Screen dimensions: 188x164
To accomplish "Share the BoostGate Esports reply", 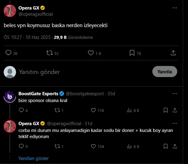I will (174, 110).
